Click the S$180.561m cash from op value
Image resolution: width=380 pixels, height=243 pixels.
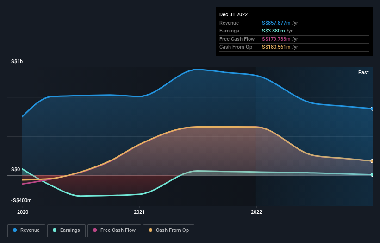tap(276, 47)
